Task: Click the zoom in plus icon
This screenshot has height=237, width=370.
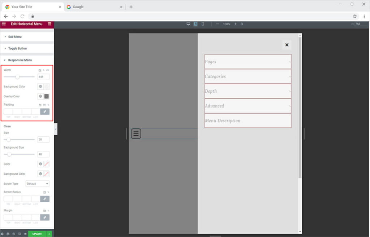Action: coord(236,24)
